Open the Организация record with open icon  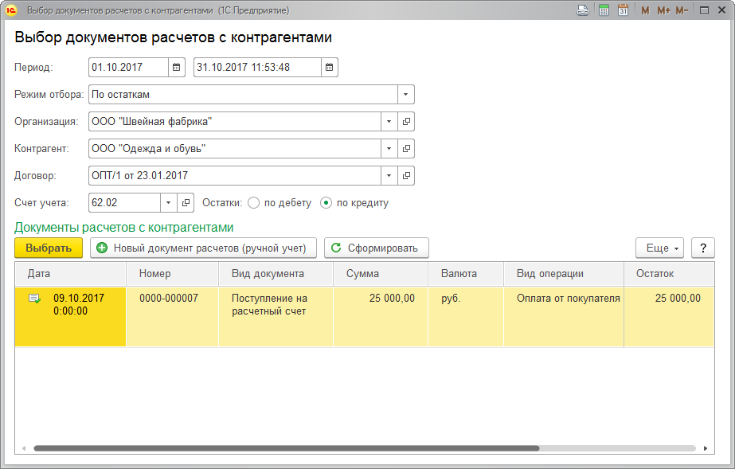click(406, 122)
